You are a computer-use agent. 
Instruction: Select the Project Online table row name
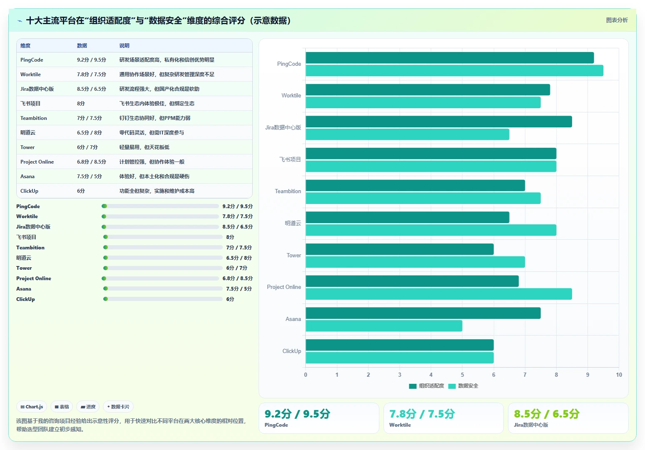click(37, 162)
